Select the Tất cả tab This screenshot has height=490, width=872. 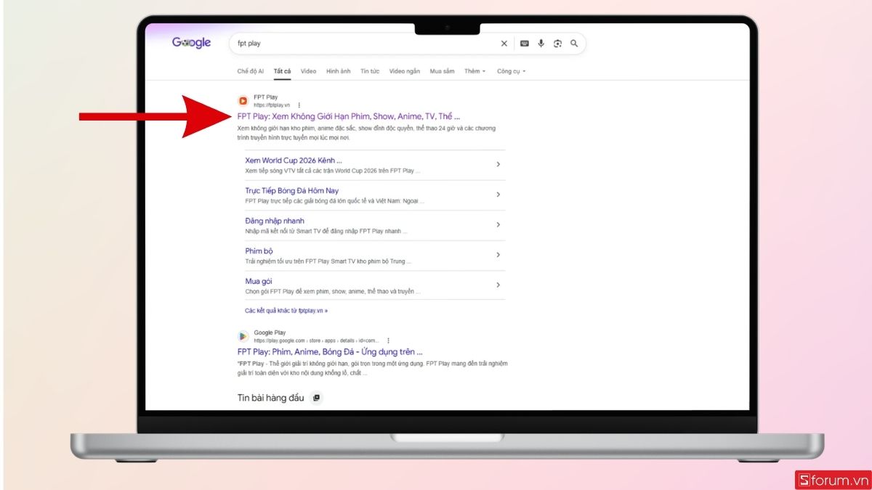(282, 71)
